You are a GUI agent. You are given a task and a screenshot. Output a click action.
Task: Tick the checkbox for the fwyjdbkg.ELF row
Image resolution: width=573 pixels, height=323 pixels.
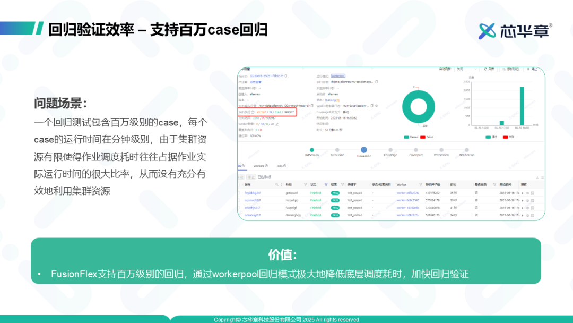tap(239, 193)
